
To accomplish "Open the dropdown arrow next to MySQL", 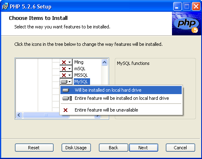I will click(x=69, y=82).
